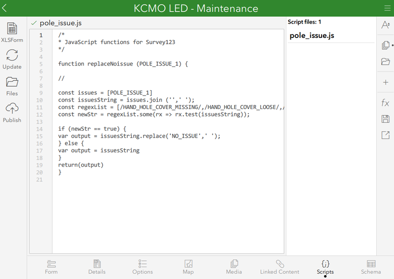Update the survey

point(12,59)
